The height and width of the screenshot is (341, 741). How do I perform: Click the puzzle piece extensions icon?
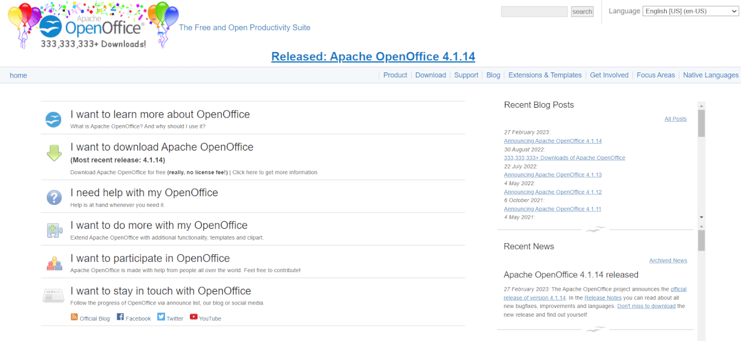pos(54,230)
